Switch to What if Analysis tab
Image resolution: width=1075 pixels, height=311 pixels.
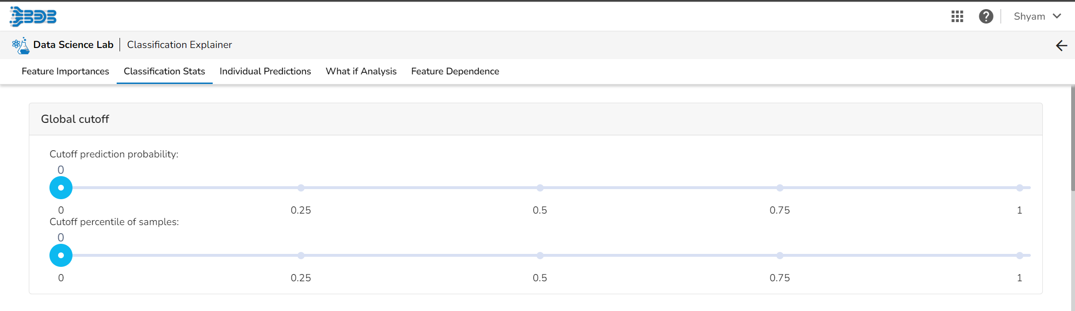pyautogui.click(x=361, y=71)
